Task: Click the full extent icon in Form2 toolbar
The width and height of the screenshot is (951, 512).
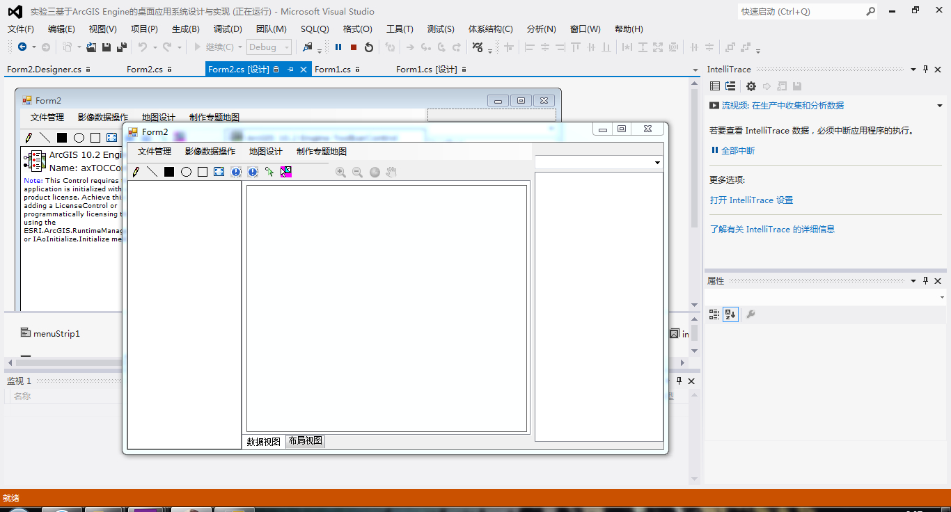Action: (219, 172)
